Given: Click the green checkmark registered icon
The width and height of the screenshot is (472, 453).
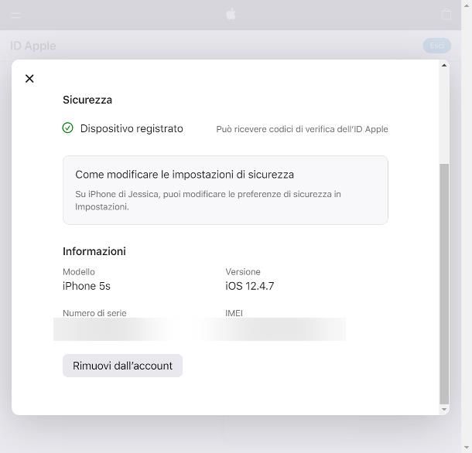Looking at the screenshot, I should (x=67, y=128).
